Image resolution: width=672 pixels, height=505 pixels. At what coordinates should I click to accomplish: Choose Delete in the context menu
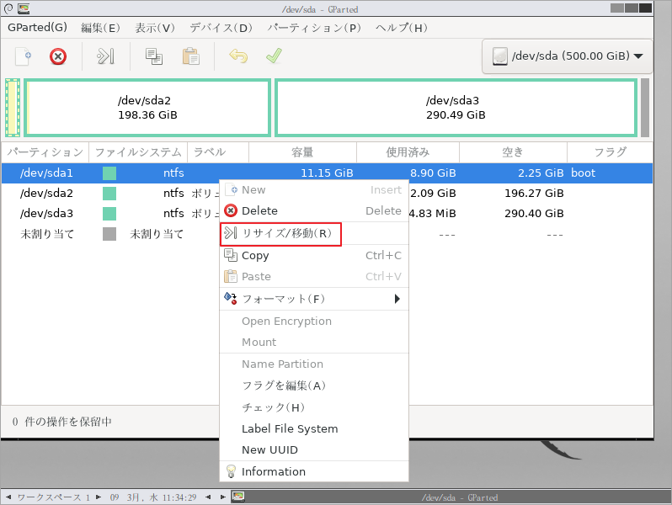[314, 211]
